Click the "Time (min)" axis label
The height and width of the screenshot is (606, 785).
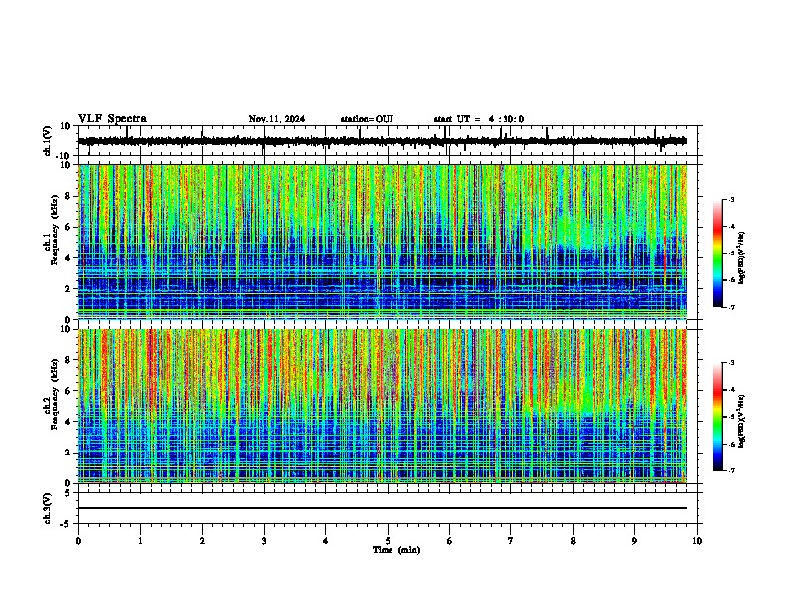point(396,550)
